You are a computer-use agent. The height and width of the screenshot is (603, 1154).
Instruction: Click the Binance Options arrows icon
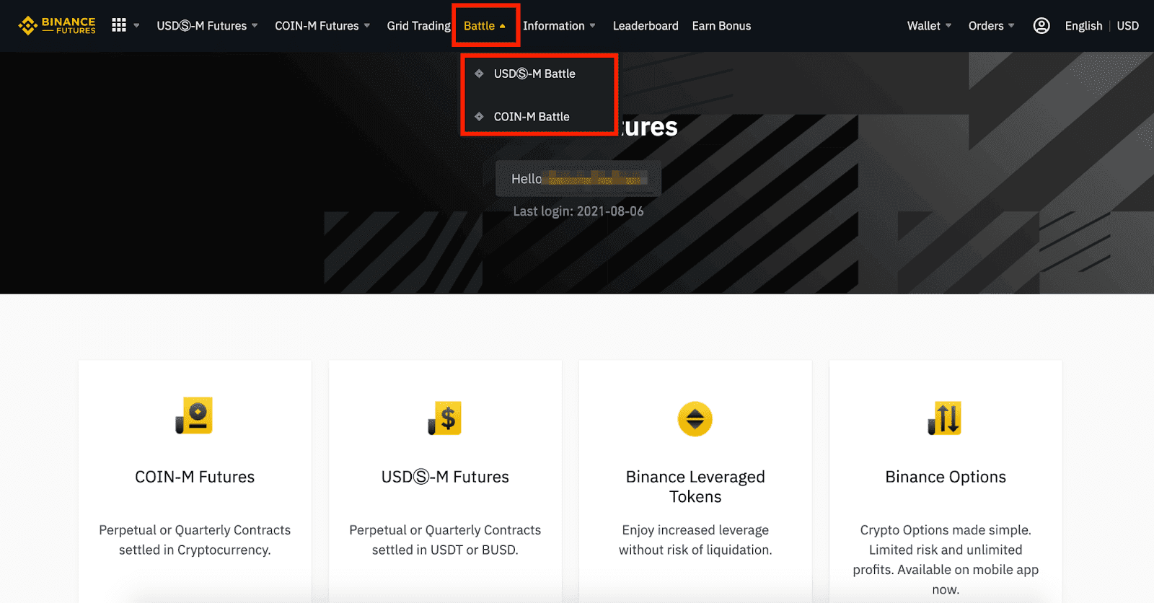945,418
